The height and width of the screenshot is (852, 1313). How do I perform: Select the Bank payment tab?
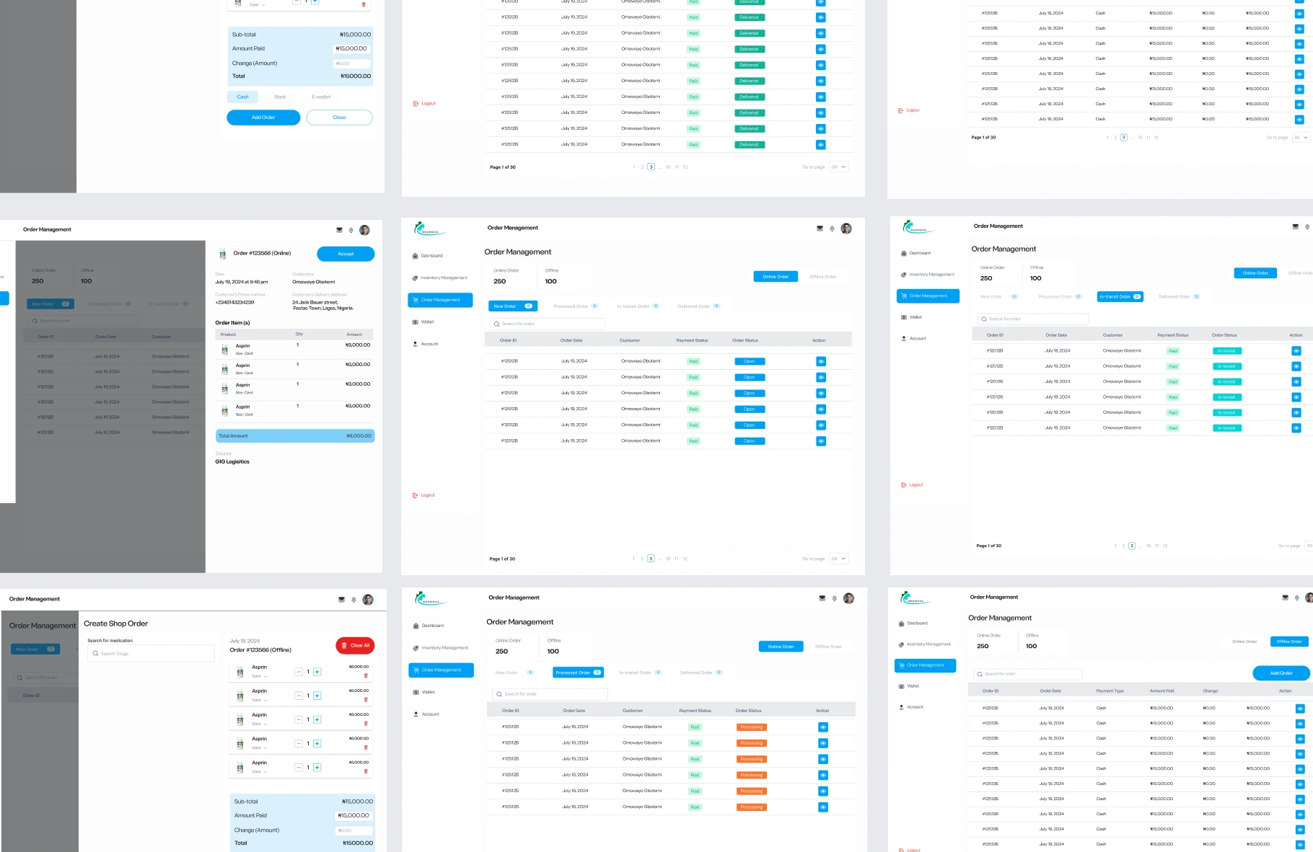280,96
